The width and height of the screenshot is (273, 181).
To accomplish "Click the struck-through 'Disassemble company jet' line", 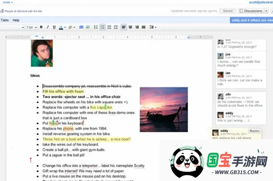I will click(x=87, y=86).
